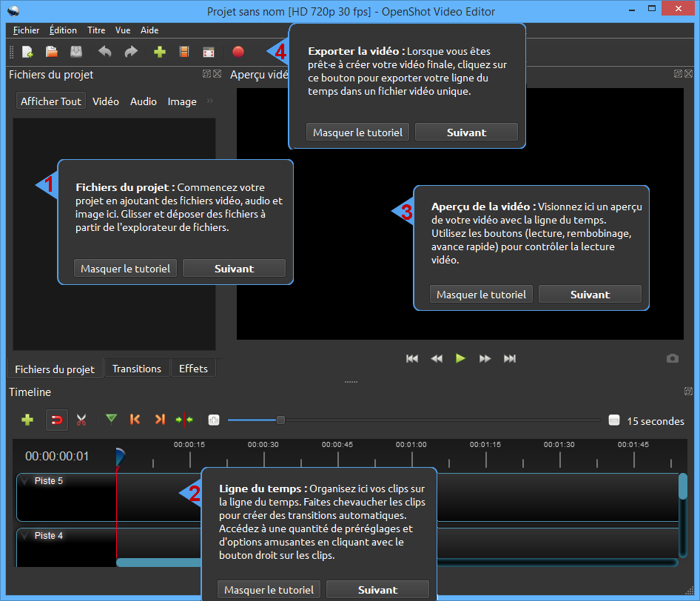Screen dimensions: 700x601
Task: Fast forward the video preview
Action: 485,358
